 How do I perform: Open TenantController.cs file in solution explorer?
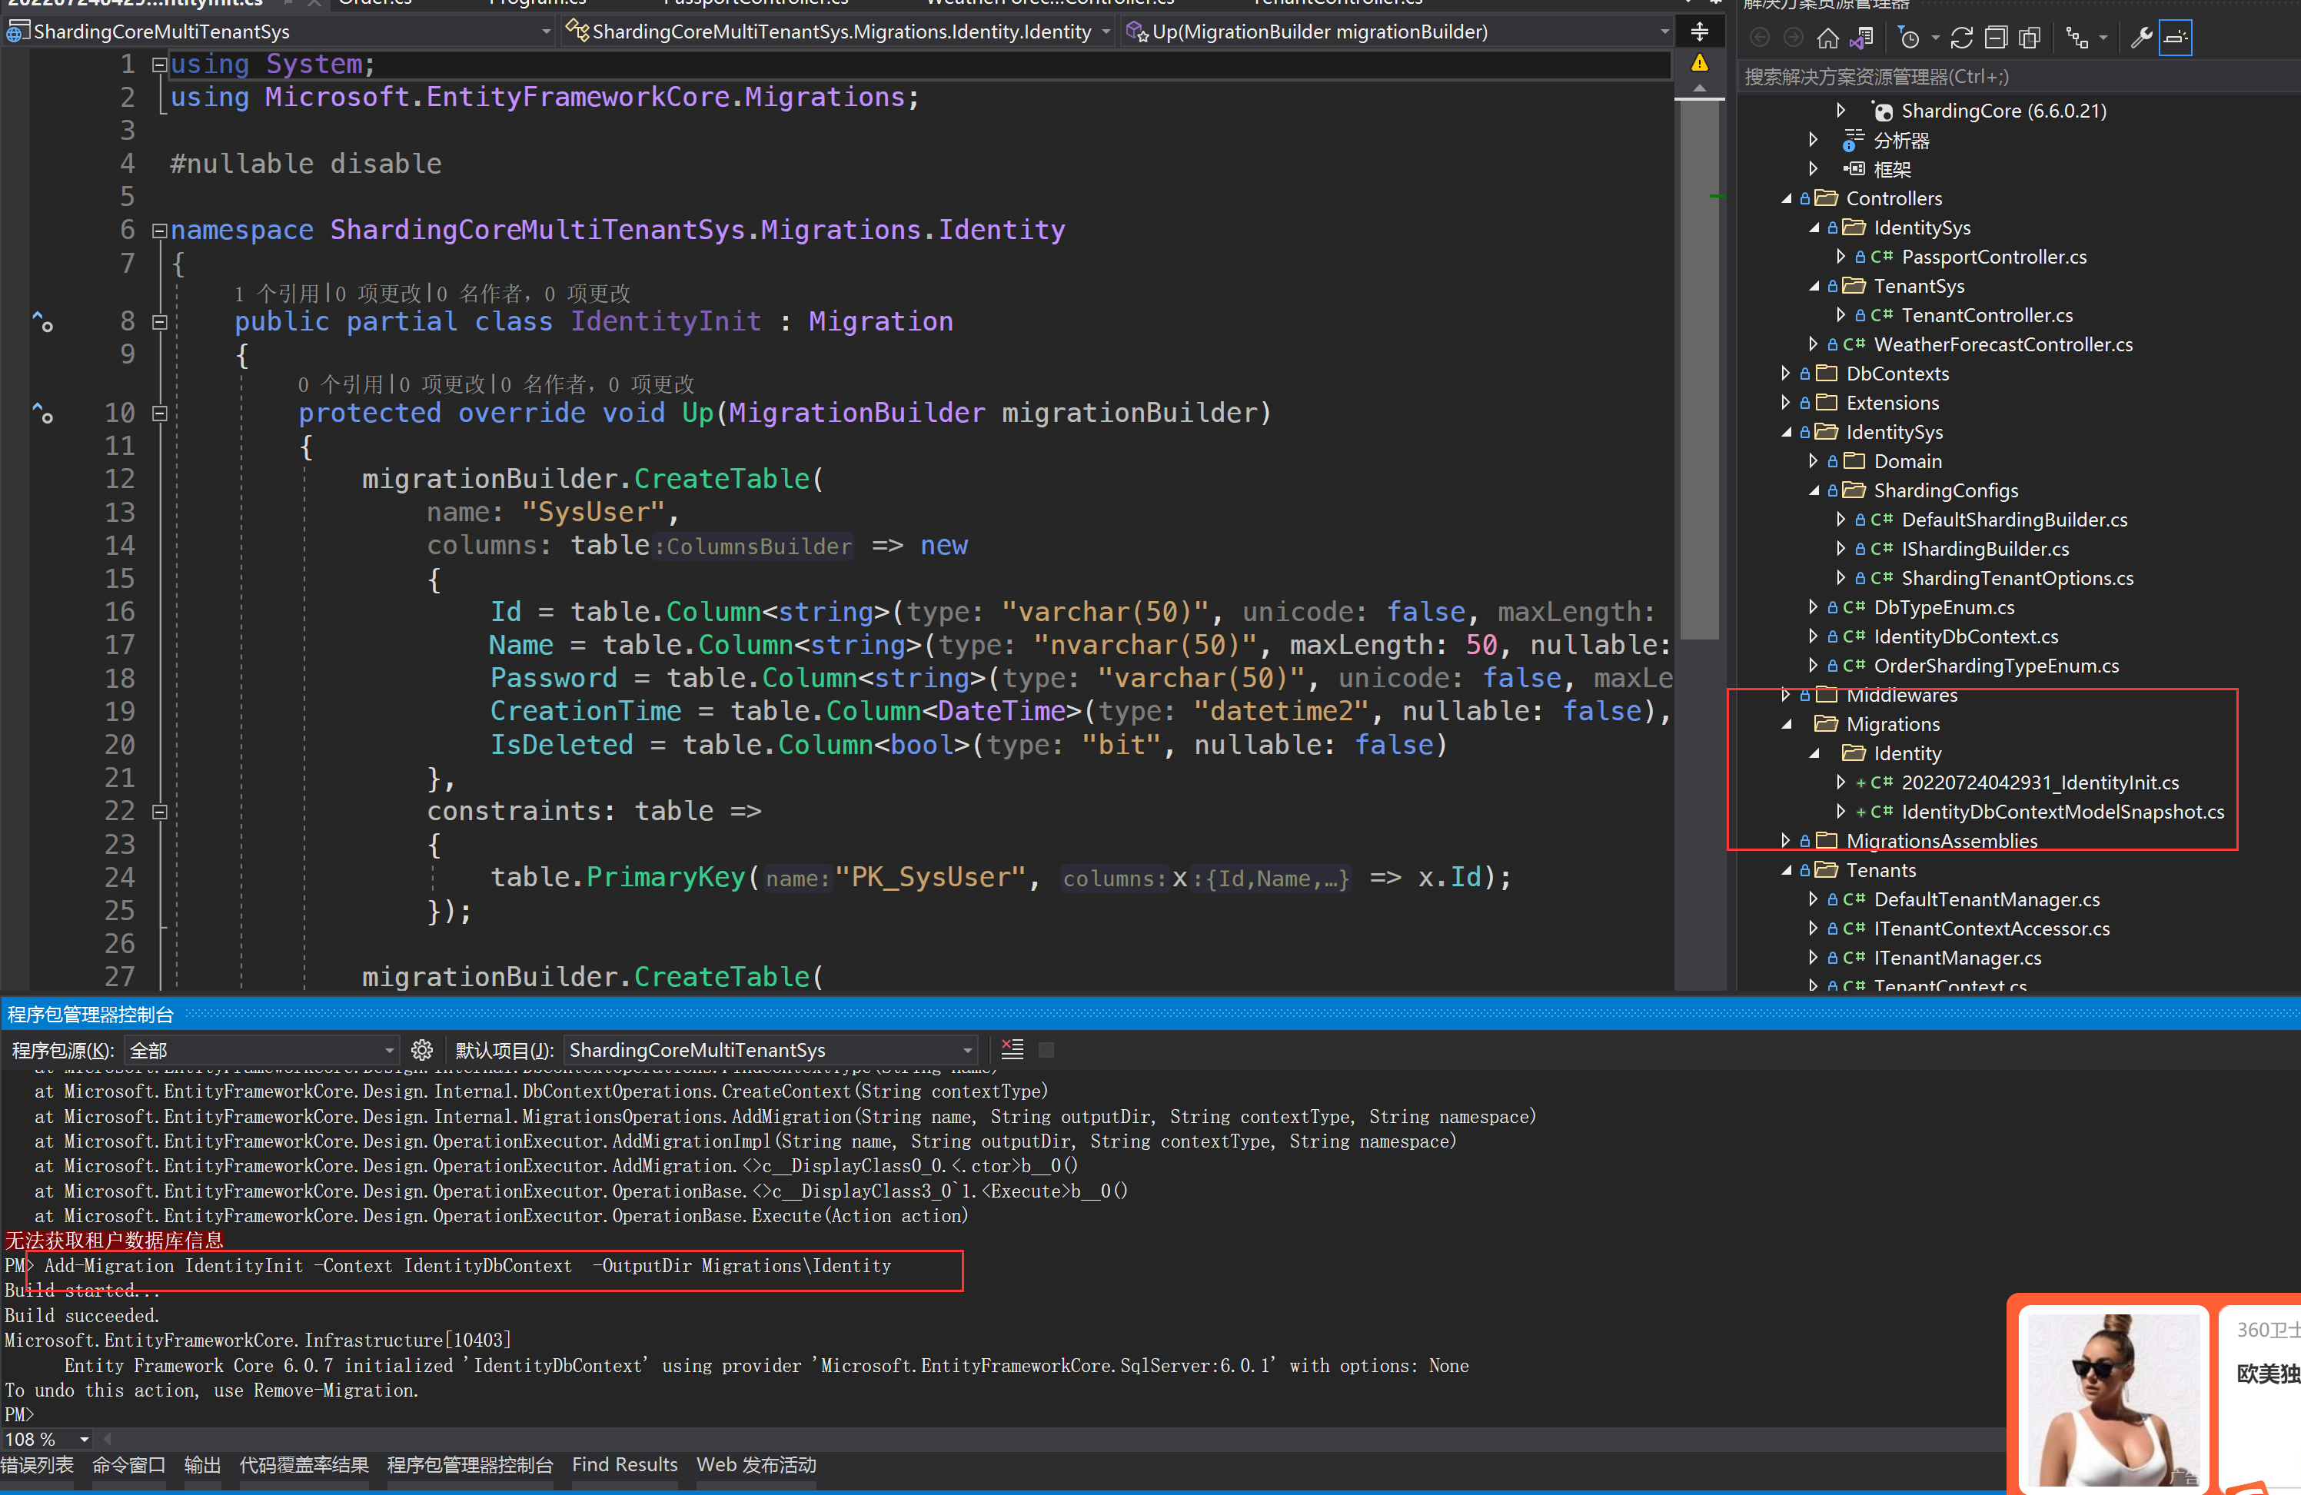click(x=1987, y=315)
